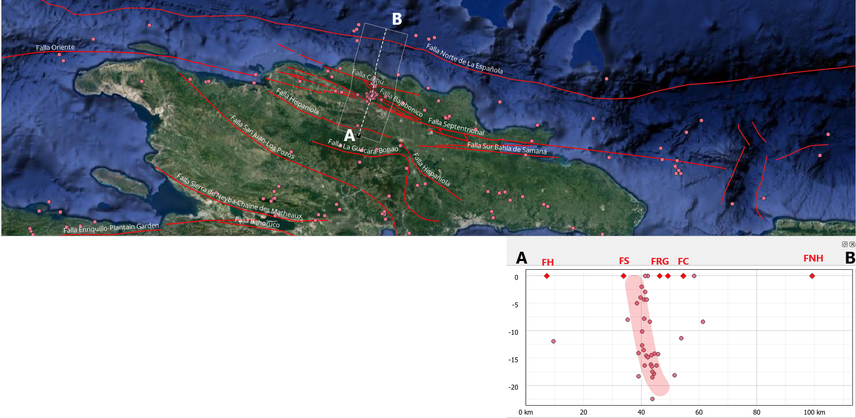Select the FH red diamond fault marker
Screen dimensions: 856x418
[x=547, y=276]
